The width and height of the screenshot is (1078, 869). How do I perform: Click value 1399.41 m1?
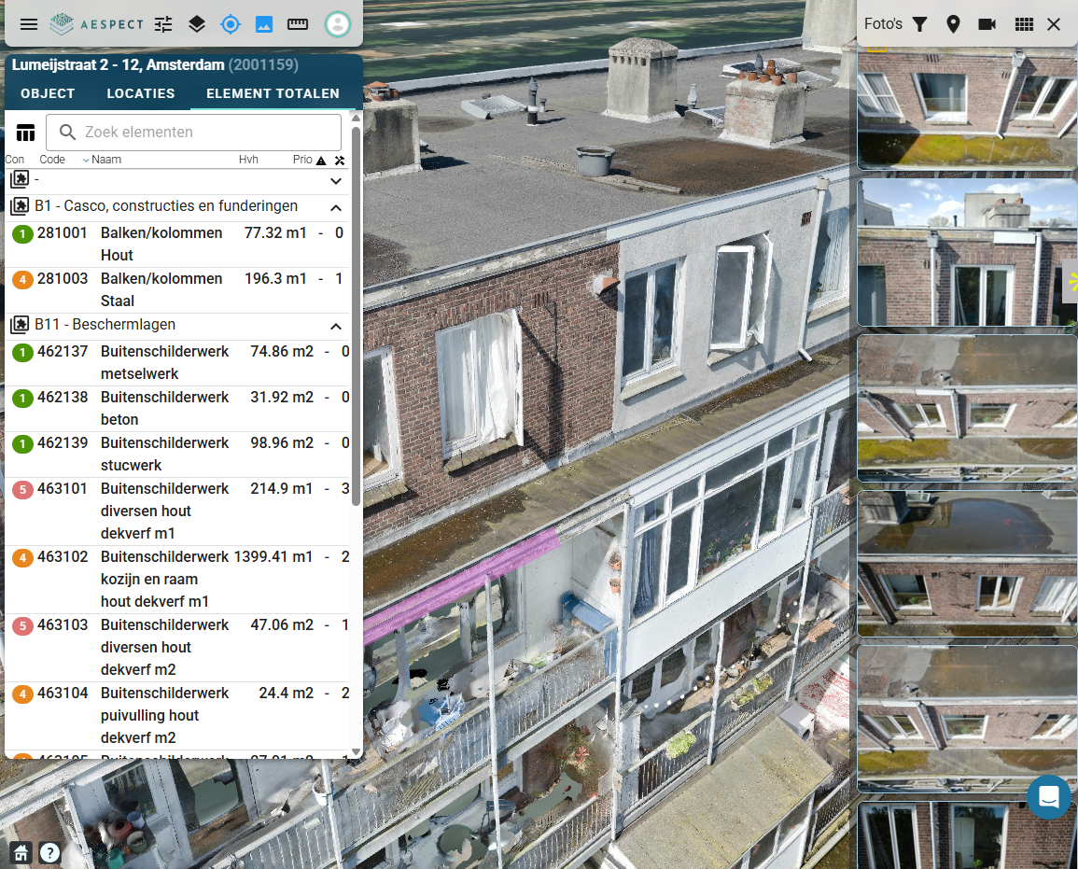point(273,557)
